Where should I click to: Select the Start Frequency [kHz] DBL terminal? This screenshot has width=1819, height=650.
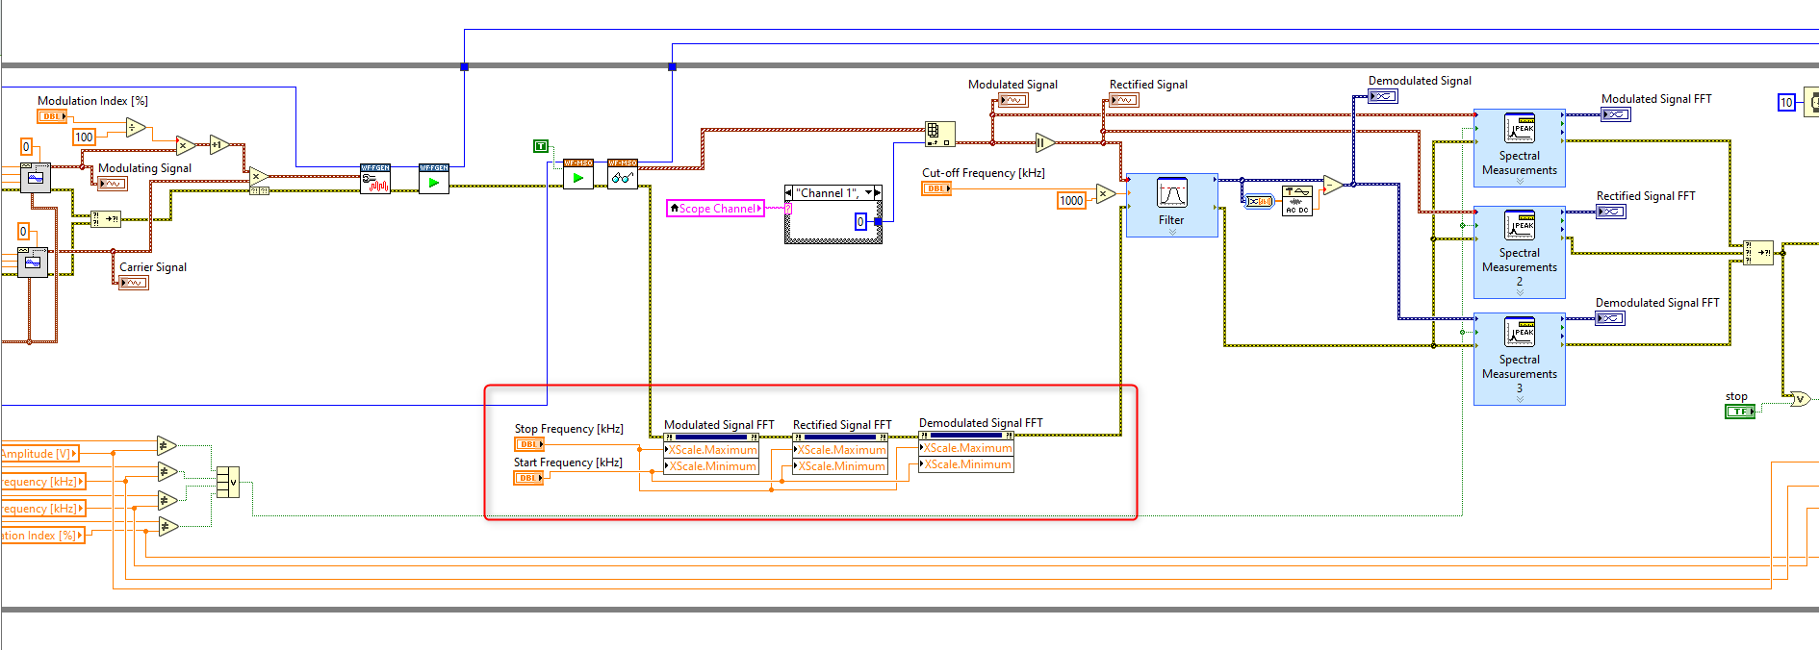(x=528, y=478)
